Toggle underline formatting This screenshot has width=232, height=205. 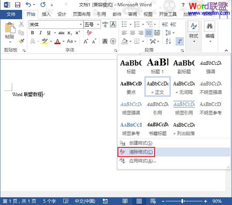click(49, 33)
